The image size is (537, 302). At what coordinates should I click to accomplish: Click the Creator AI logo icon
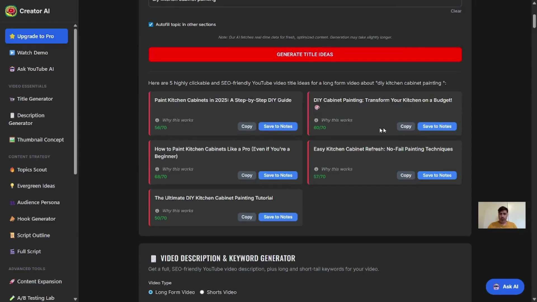(x=11, y=11)
